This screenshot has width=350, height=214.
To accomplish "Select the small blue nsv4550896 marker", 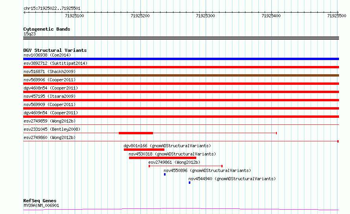I will (x=165, y=174).
